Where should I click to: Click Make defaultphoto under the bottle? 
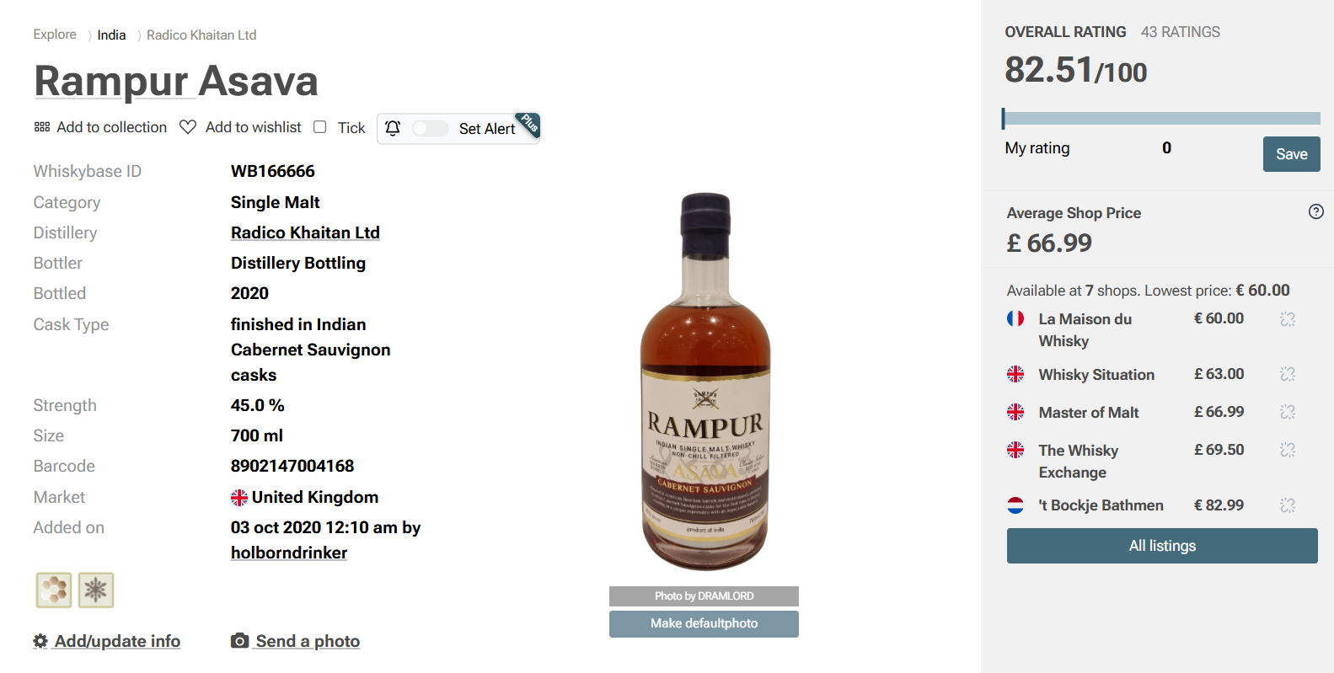(704, 623)
